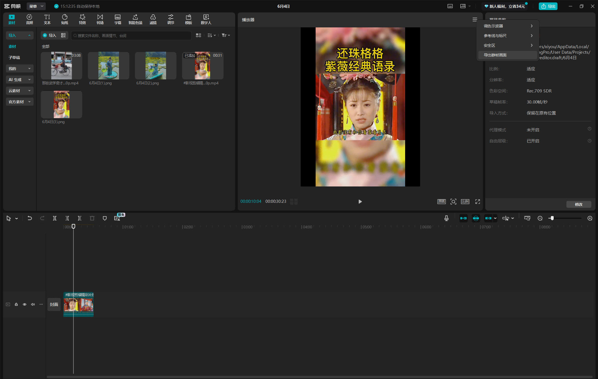
Task: Open the 音频 audio panel
Action: (29, 19)
